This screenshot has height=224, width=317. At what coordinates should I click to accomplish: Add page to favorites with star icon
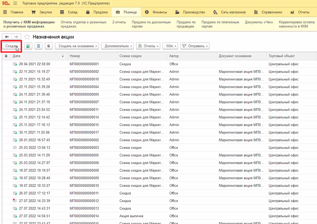[28, 37]
